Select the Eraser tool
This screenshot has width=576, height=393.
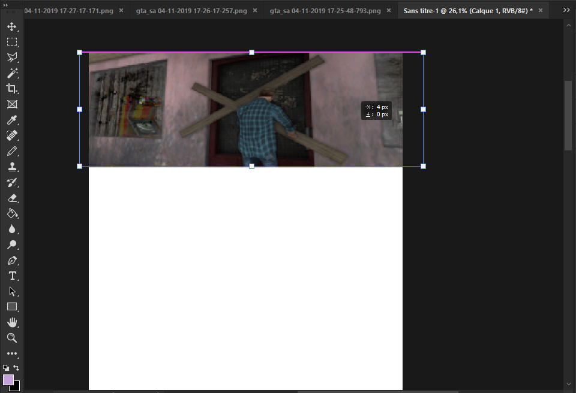[12, 198]
